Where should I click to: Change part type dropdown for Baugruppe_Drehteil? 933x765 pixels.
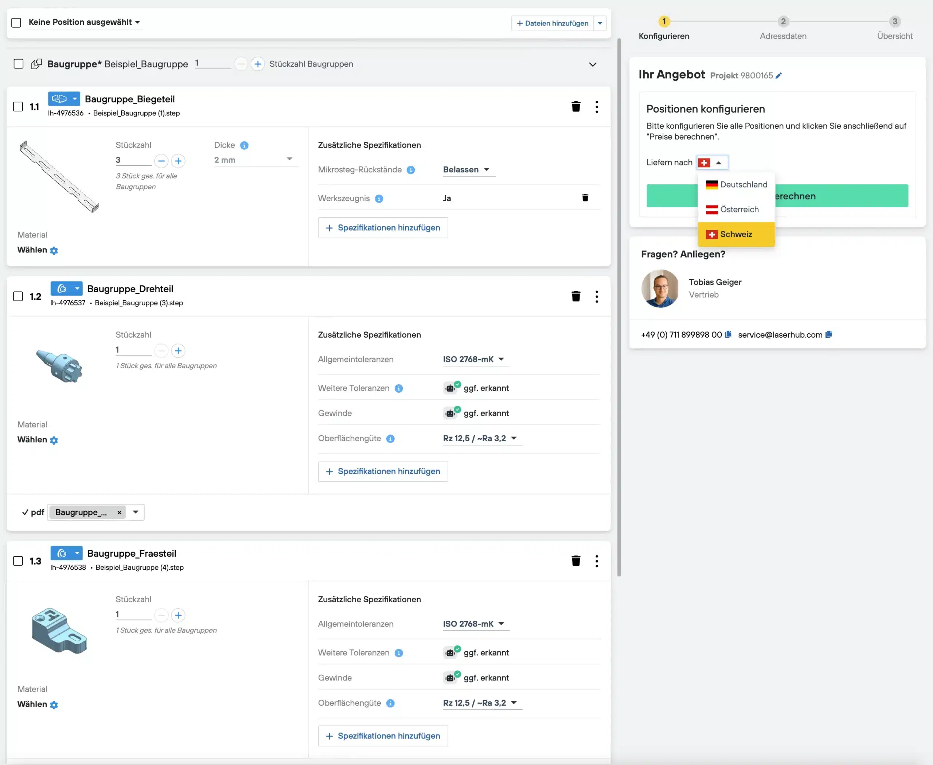(67, 289)
